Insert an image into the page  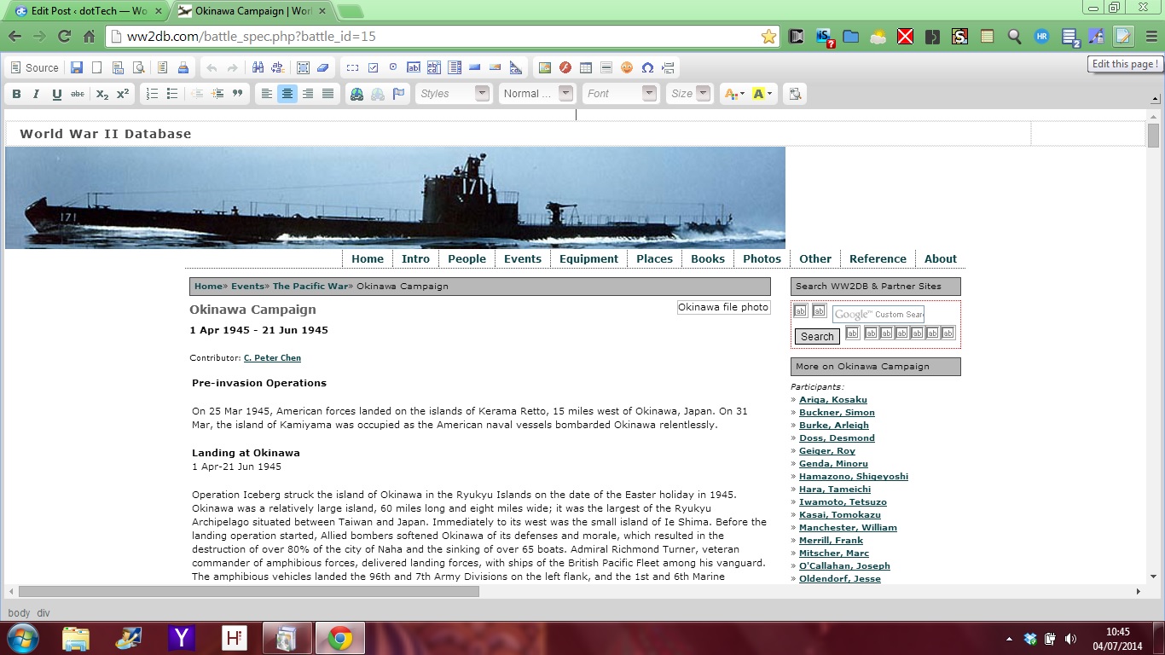click(545, 67)
